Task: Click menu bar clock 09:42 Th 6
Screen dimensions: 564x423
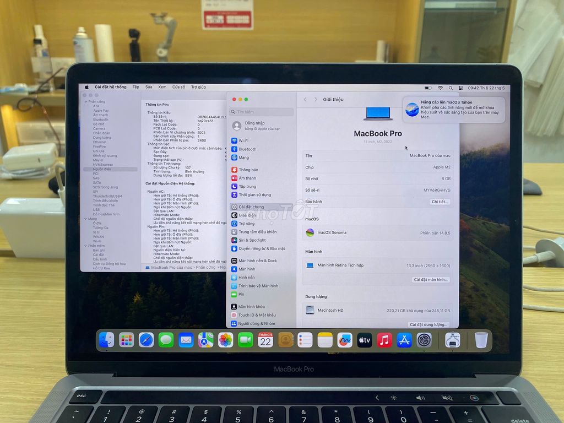Action: click(486, 88)
